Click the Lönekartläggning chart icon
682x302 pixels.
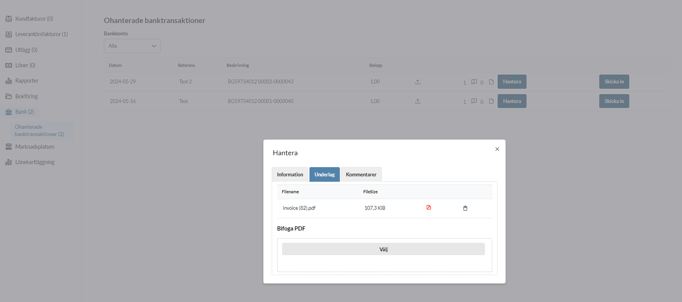[x=8, y=162]
